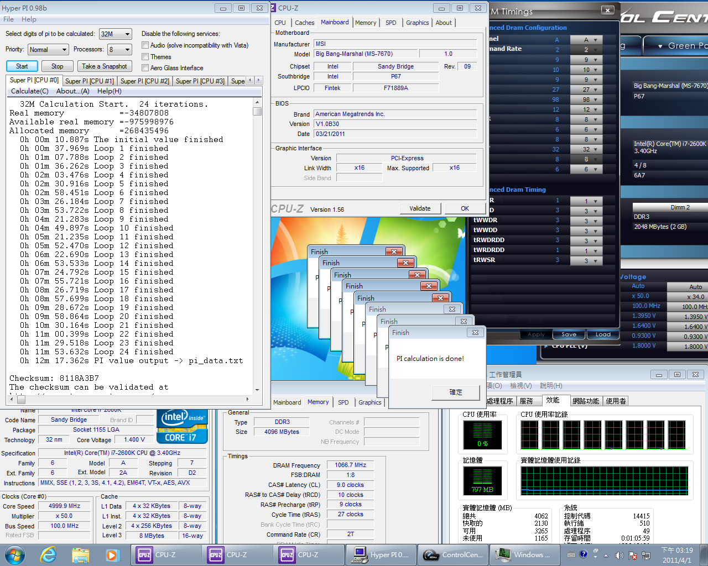Open About...(A) menu in Super PI
Image resolution: width=708 pixels, height=566 pixels.
[73, 91]
